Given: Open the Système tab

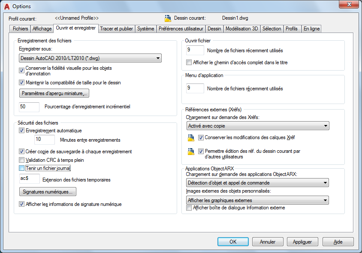Looking at the screenshot, I should (146, 29).
